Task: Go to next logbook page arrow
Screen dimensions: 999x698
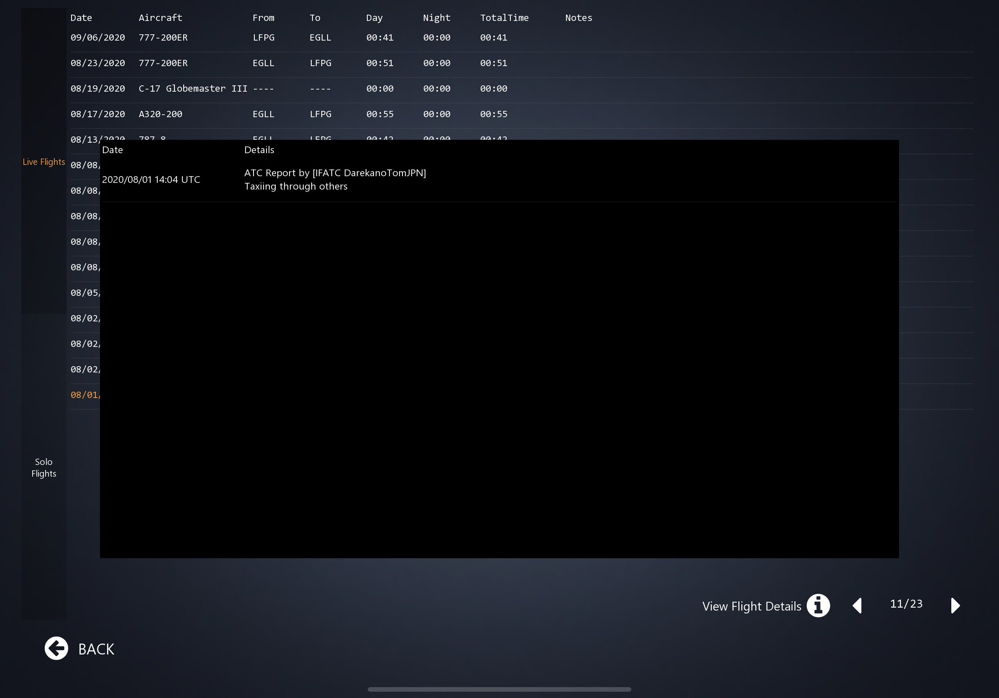Action: (x=955, y=606)
